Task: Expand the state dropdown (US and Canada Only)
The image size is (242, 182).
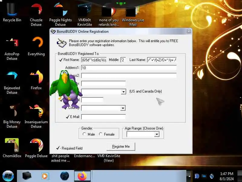Action: [123, 92]
